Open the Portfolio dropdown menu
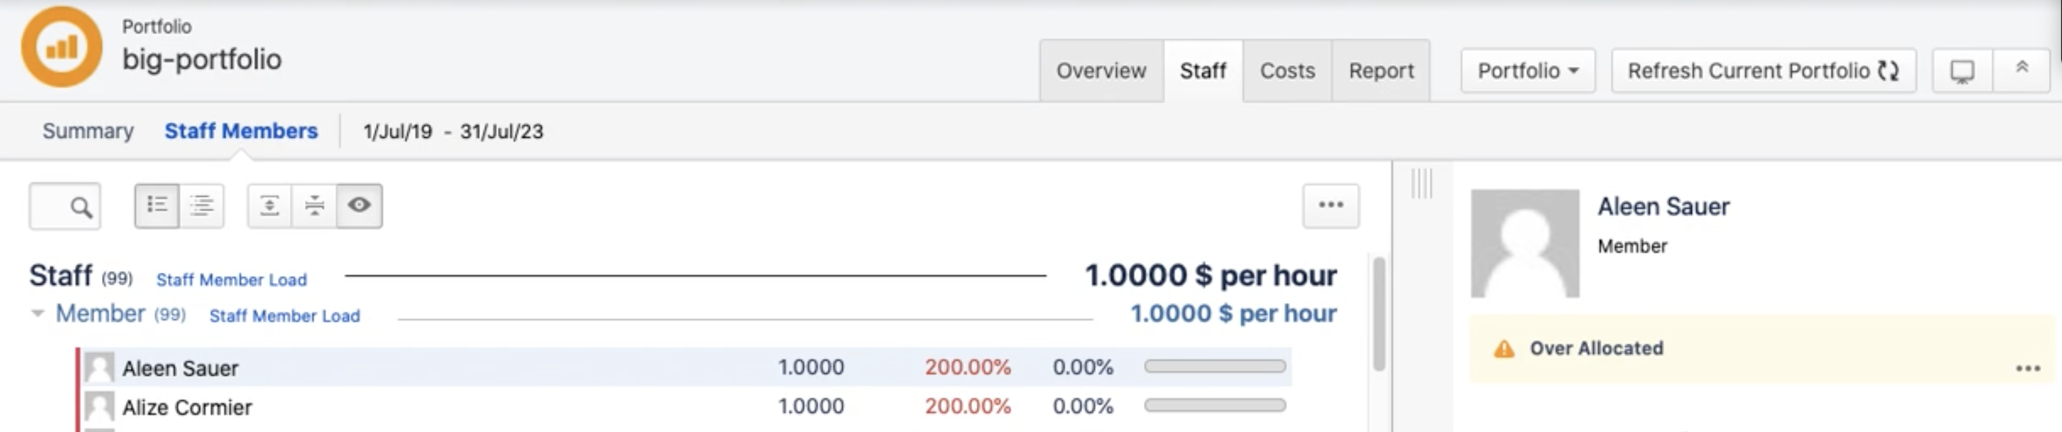 coord(1527,71)
